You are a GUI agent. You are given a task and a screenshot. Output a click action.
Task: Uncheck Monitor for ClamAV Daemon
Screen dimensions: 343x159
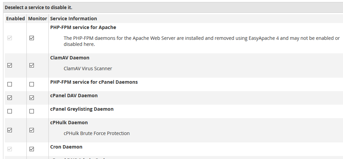pos(32,65)
